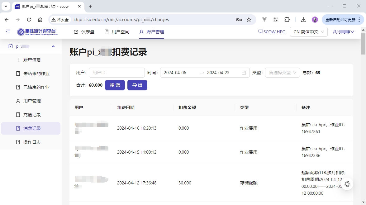This screenshot has height=205, width=366.
Task: Click the 导出 export button
Action: point(137,85)
